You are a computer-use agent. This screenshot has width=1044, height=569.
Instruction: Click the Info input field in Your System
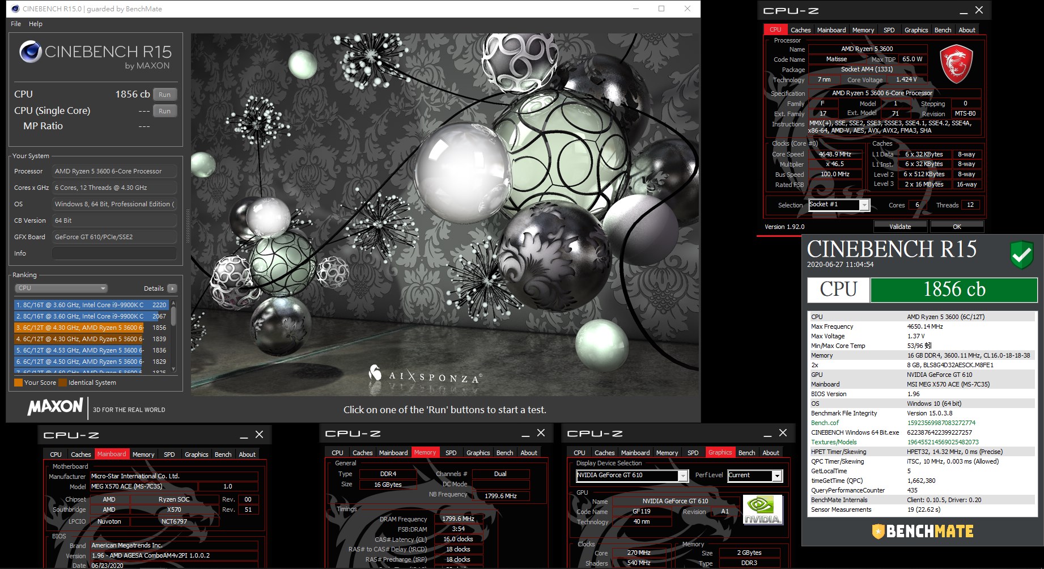114,253
